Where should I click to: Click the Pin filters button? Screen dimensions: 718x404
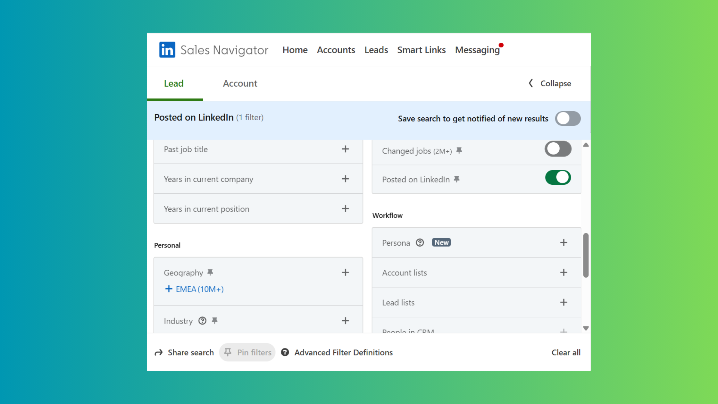[247, 352]
